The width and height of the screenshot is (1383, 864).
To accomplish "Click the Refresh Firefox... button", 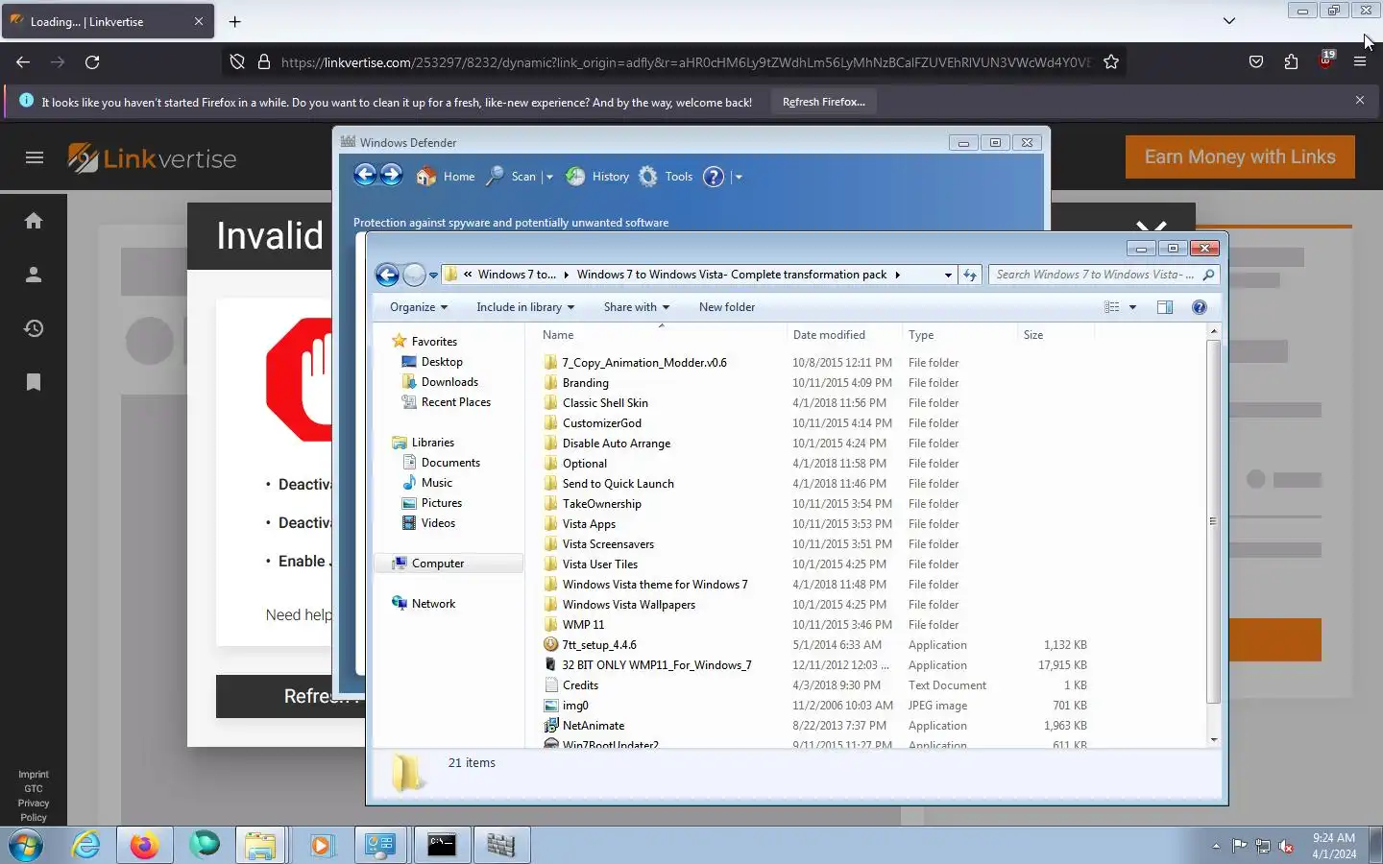I will [824, 102].
